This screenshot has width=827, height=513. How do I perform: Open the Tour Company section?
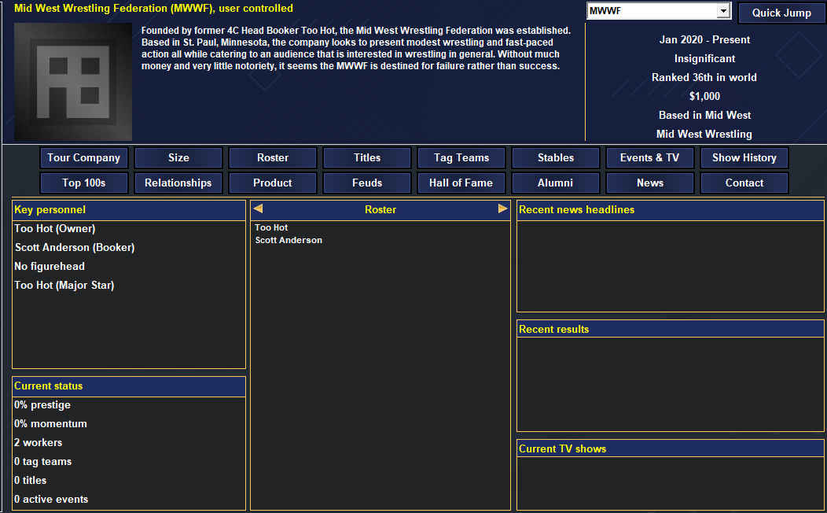coord(84,158)
